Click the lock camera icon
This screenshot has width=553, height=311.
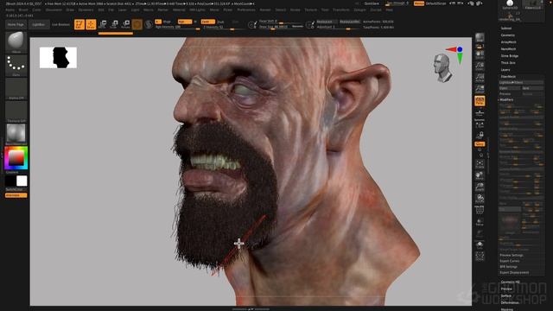click(x=480, y=135)
